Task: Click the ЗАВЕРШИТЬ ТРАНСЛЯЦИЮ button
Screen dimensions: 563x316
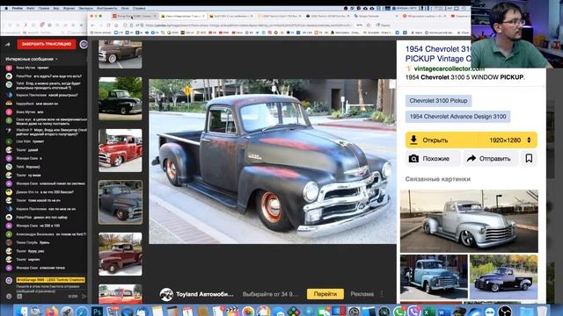Action: [47, 44]
